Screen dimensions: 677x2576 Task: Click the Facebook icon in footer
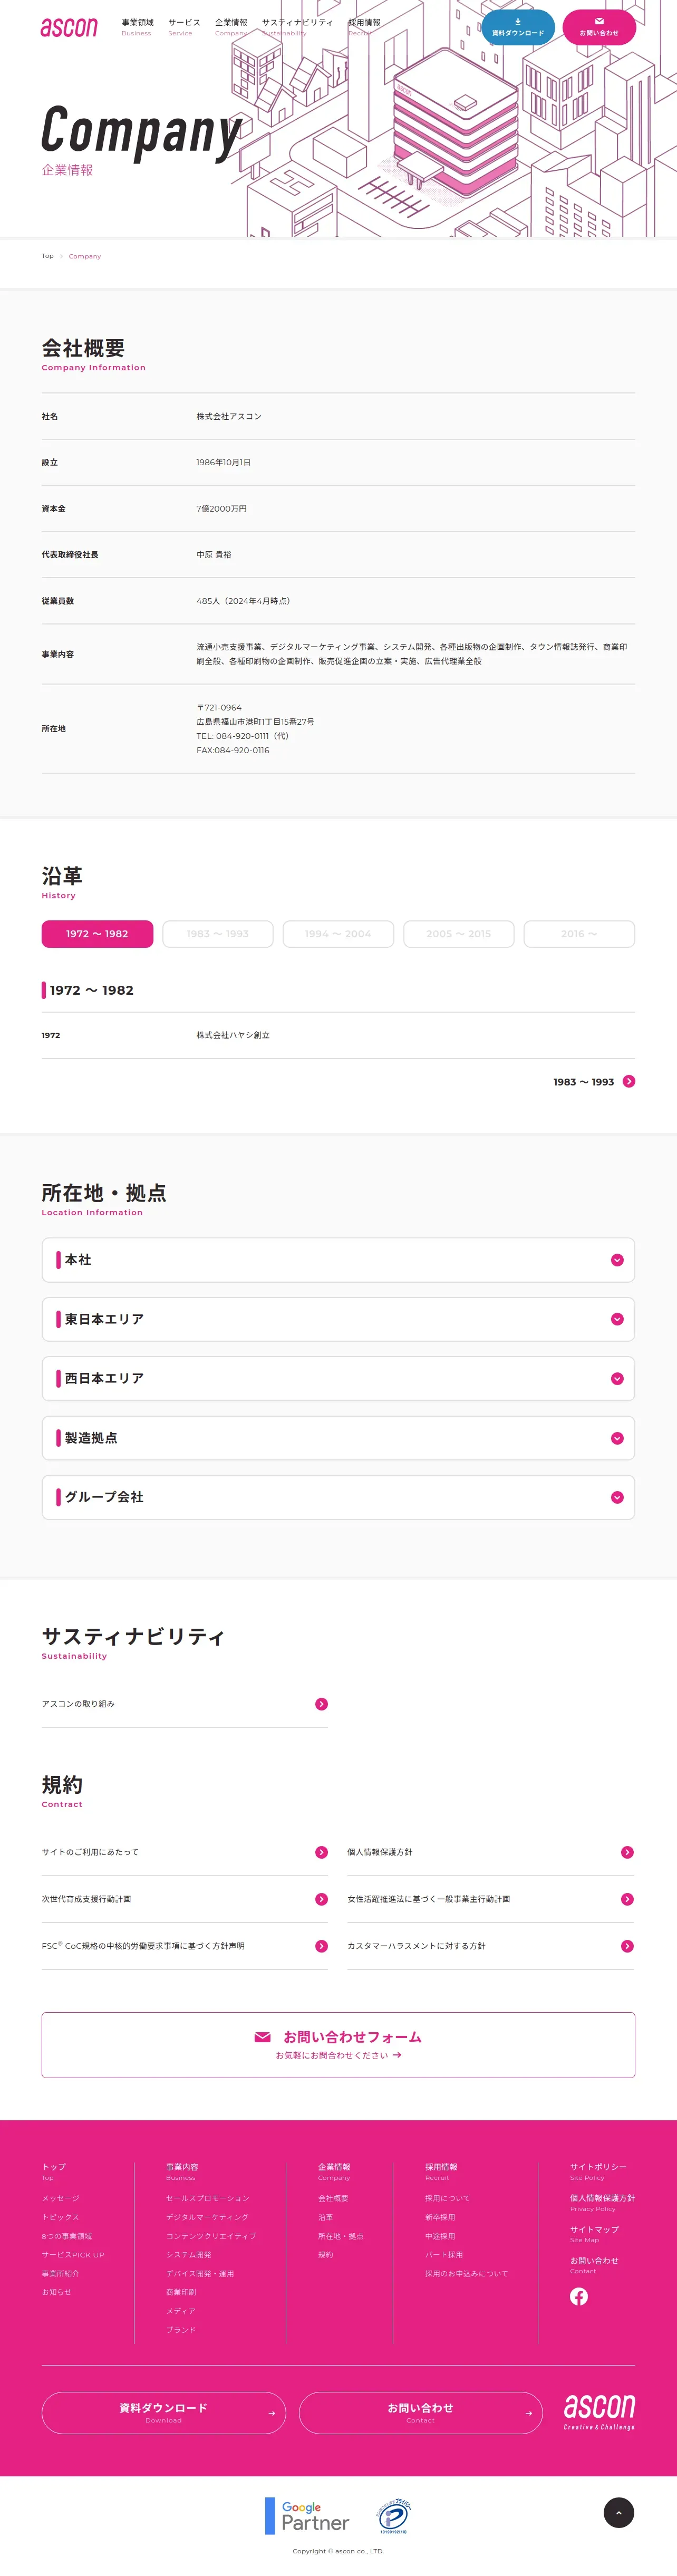click(x=578, y=2296)
